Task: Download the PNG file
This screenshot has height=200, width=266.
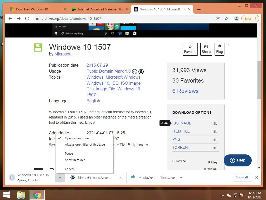Action: click(x=176, y=140)
